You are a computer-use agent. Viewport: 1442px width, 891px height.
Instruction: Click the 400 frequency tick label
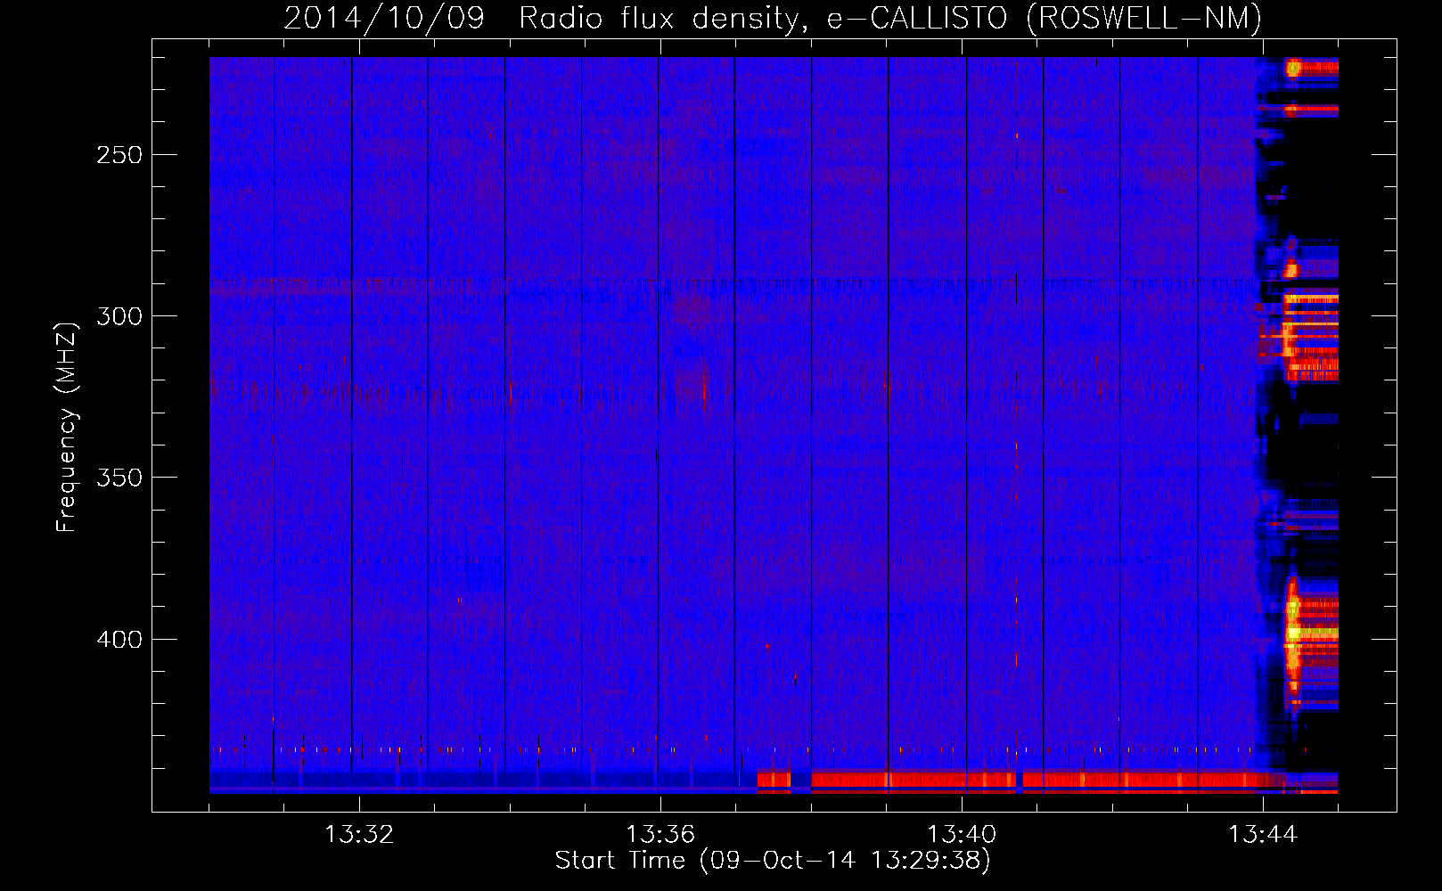pyautogui.click(x=119, y=640)
